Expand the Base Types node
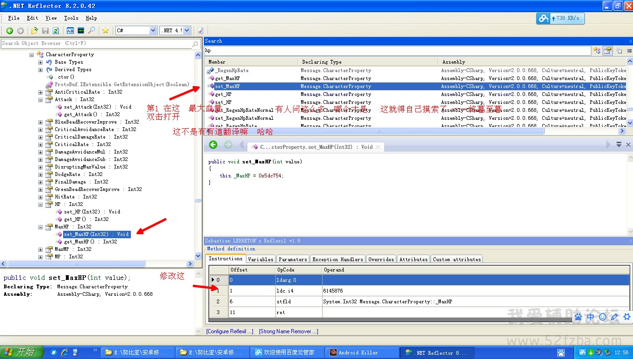 pos(41,62)
